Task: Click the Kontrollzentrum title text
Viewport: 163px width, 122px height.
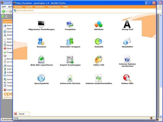Action: pyautogui.click(x=25, y=10)
